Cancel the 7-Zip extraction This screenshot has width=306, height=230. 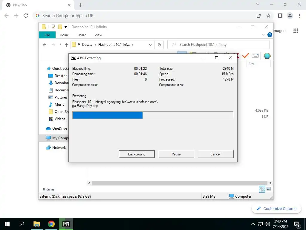(215, 154)
